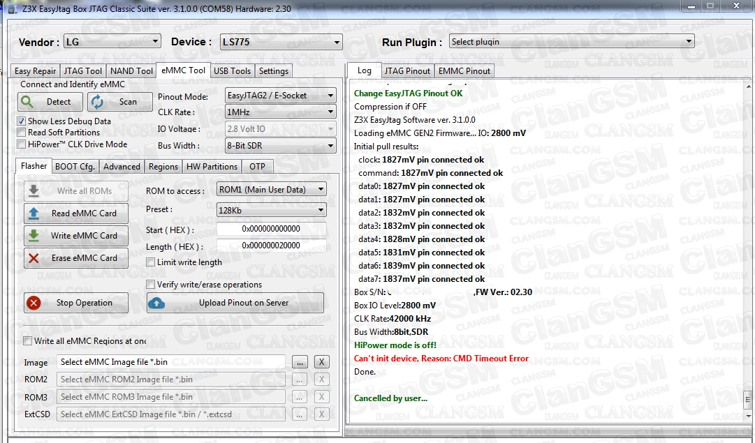Click the Erase eMMC Card red X icon
The image size is (755, 443).
34,258
